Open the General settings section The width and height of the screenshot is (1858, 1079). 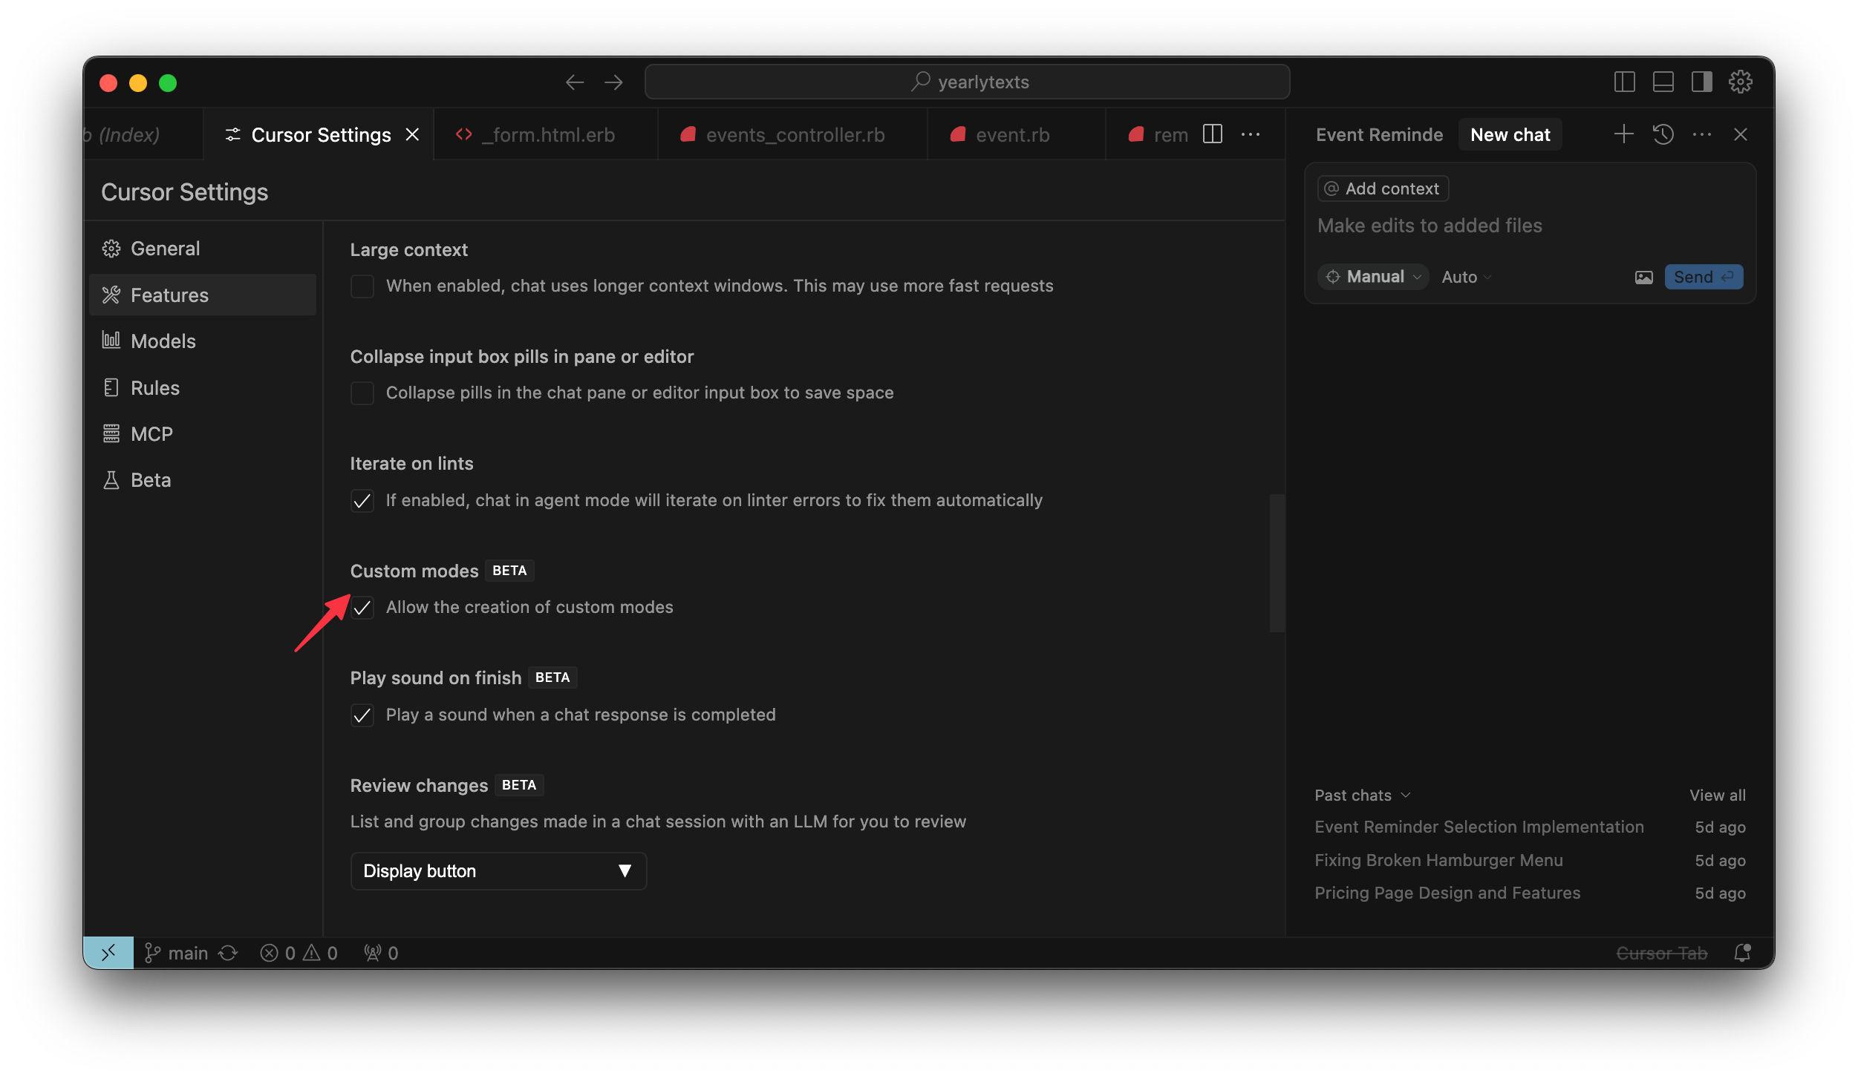coord(203,249)
